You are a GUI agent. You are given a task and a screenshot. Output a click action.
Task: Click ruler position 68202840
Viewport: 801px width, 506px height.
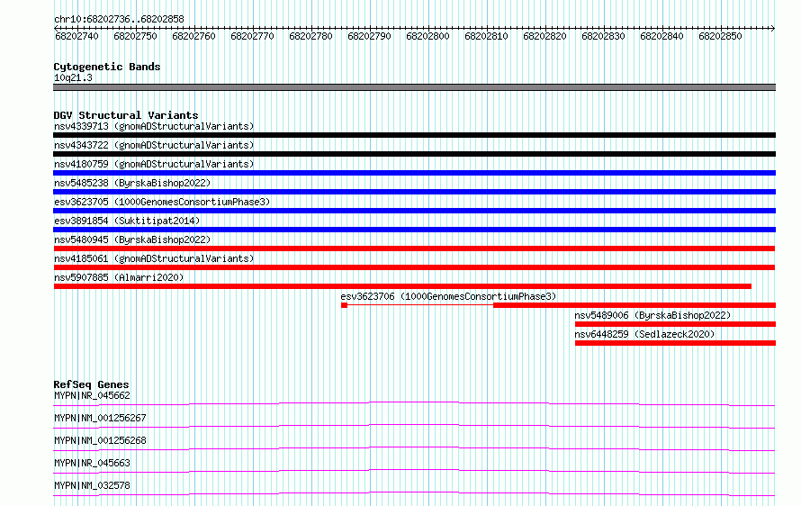point(661,36)
